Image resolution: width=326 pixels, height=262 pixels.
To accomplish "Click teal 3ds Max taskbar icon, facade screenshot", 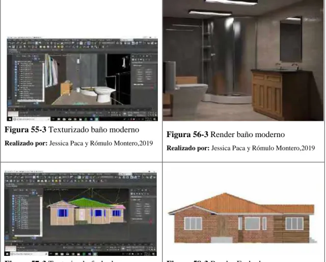I will point(95,254).
